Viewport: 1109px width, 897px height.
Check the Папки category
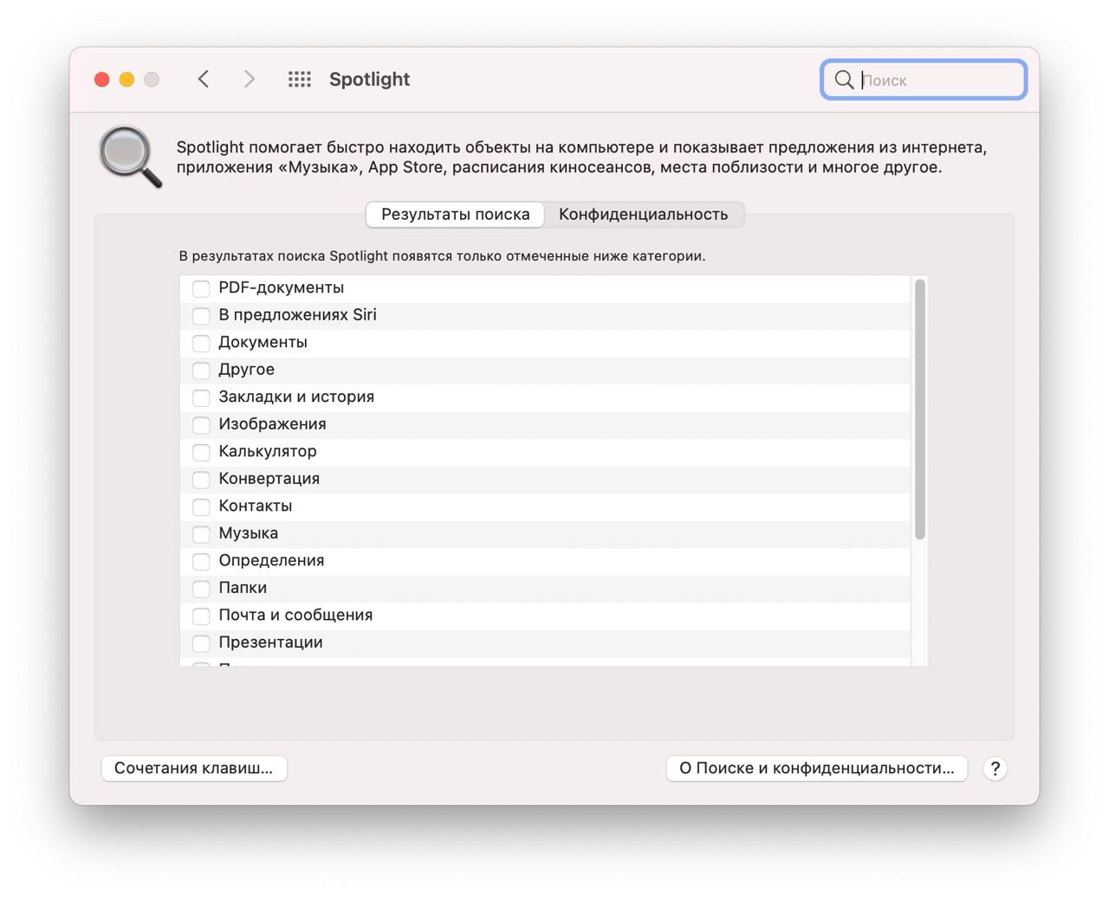[201, 588]
